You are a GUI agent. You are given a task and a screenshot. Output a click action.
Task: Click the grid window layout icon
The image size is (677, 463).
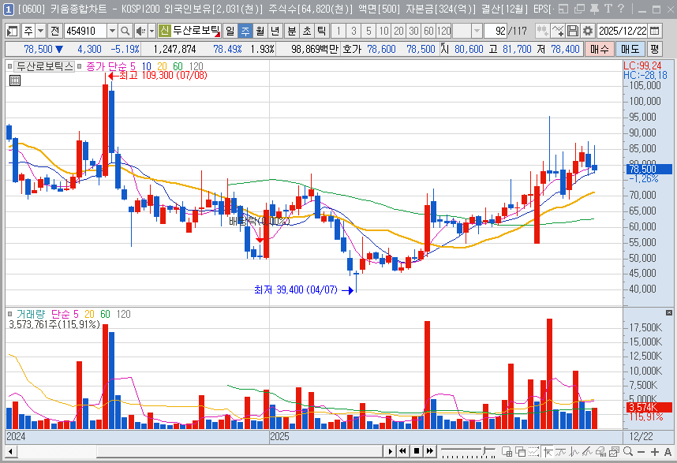[507, 452]
